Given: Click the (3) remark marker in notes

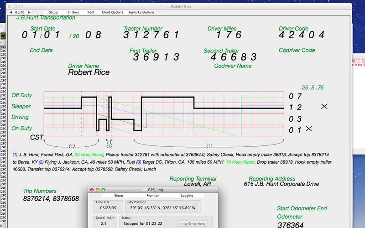Looking at the screenshot, I should [x=139, y=162].
